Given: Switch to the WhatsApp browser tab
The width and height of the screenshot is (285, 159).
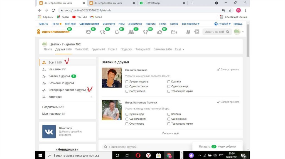Looking at the screenshot, I should (x=162, y=3).
